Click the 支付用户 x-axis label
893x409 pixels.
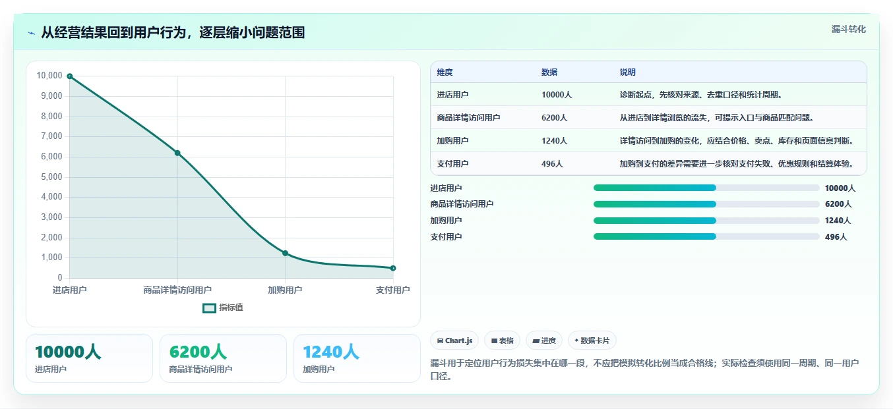coord(393,290)
